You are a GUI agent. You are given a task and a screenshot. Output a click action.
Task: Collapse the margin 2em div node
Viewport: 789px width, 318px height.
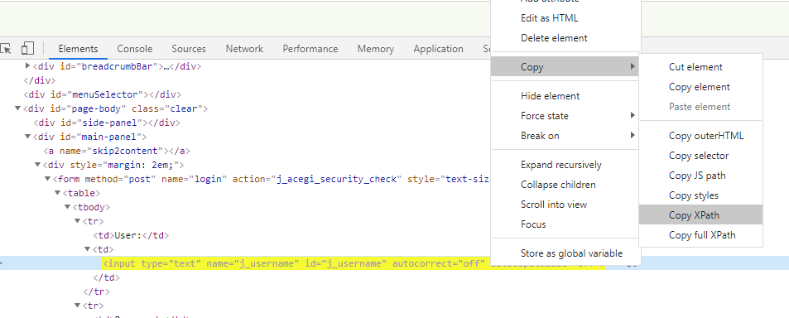tap(38, 165)
